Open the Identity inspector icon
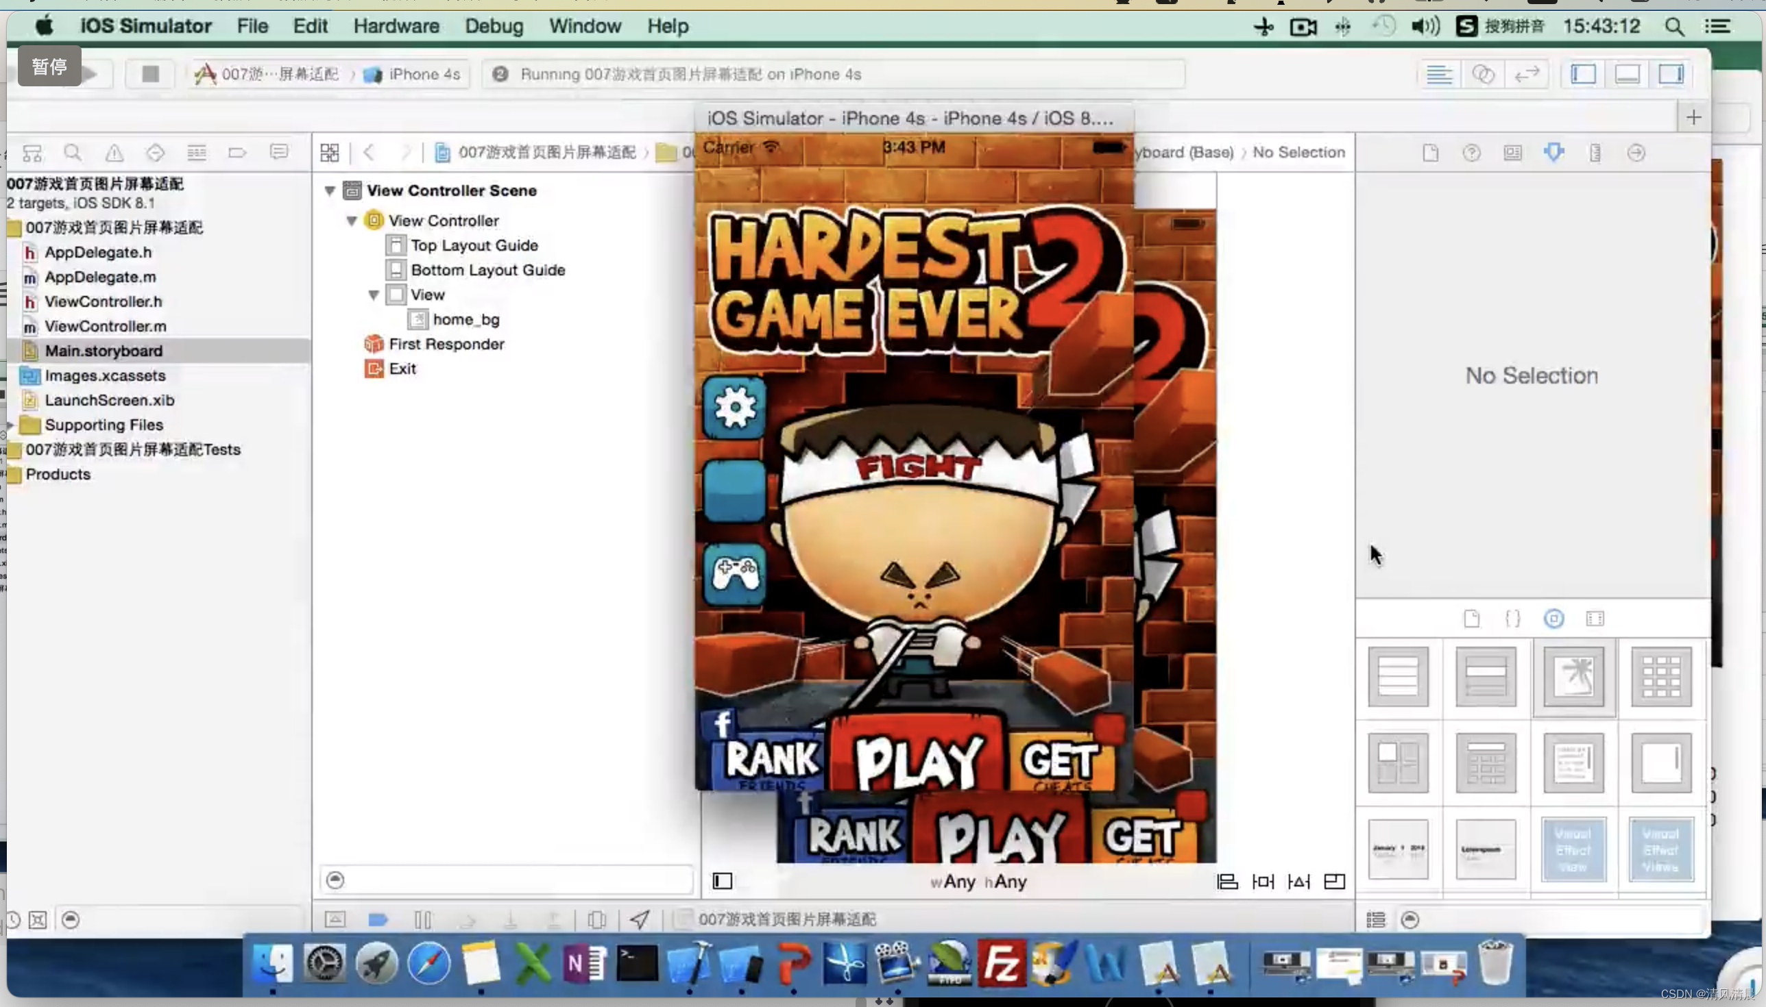Screen dimensions: 1766x1007 point(1513,153)
